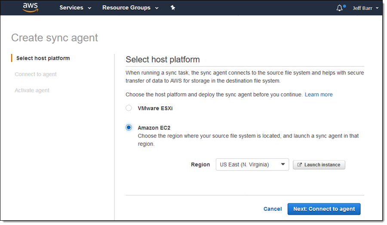387x225 pixels.
Task: Open the Resource Groups menu
Action: (x=126, y=8)
